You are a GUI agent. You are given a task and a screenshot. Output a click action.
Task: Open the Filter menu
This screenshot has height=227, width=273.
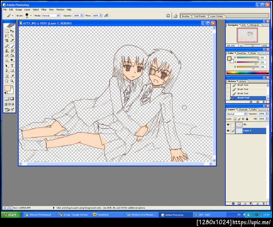click(x=44, y=10)
